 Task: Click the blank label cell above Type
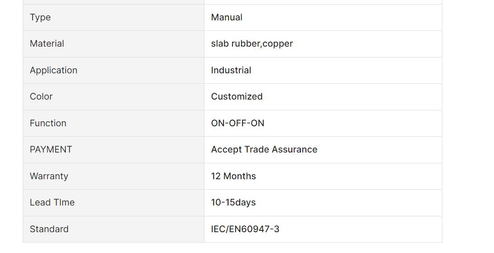[113, 2]
